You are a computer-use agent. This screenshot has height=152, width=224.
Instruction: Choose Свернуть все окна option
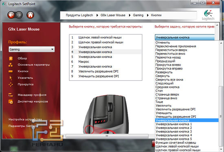click(187, 79)
